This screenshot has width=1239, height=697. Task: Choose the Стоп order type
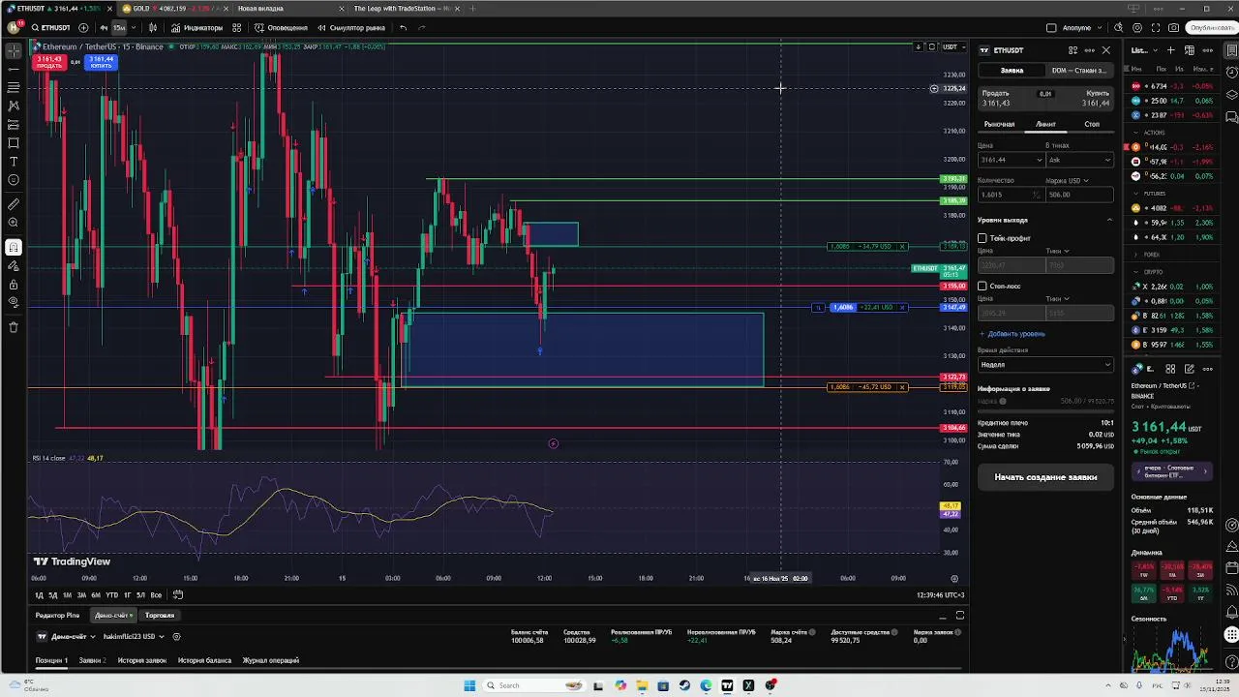(x=1092, y=124)
